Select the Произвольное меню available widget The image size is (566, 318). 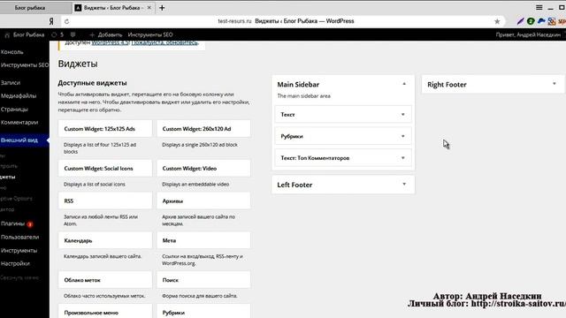click(105, 312)
